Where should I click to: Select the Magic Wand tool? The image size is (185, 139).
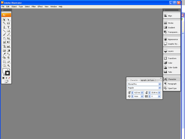coord(4,23)
